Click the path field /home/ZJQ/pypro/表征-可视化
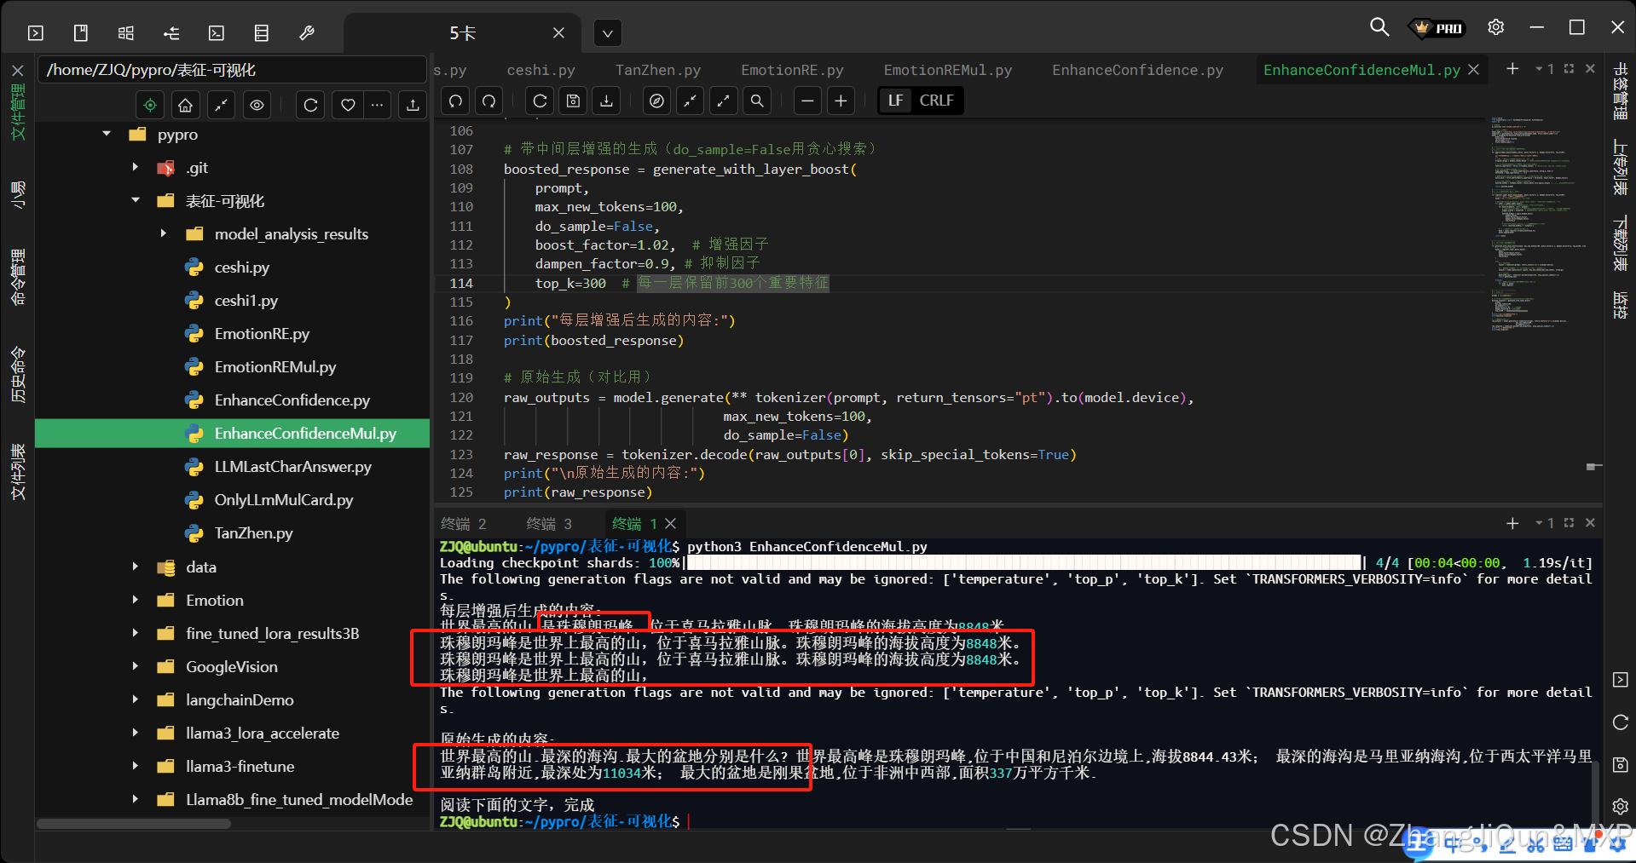This screenshot has height=863, width=1636. (232, 70)
